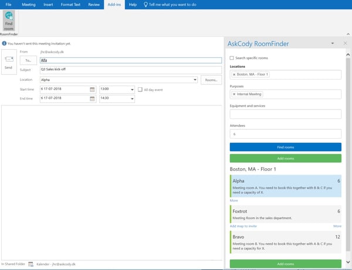352x270 pixels.
Task: Click RoomFinder pane scroll down arrow
Action: tap(348, 262)
